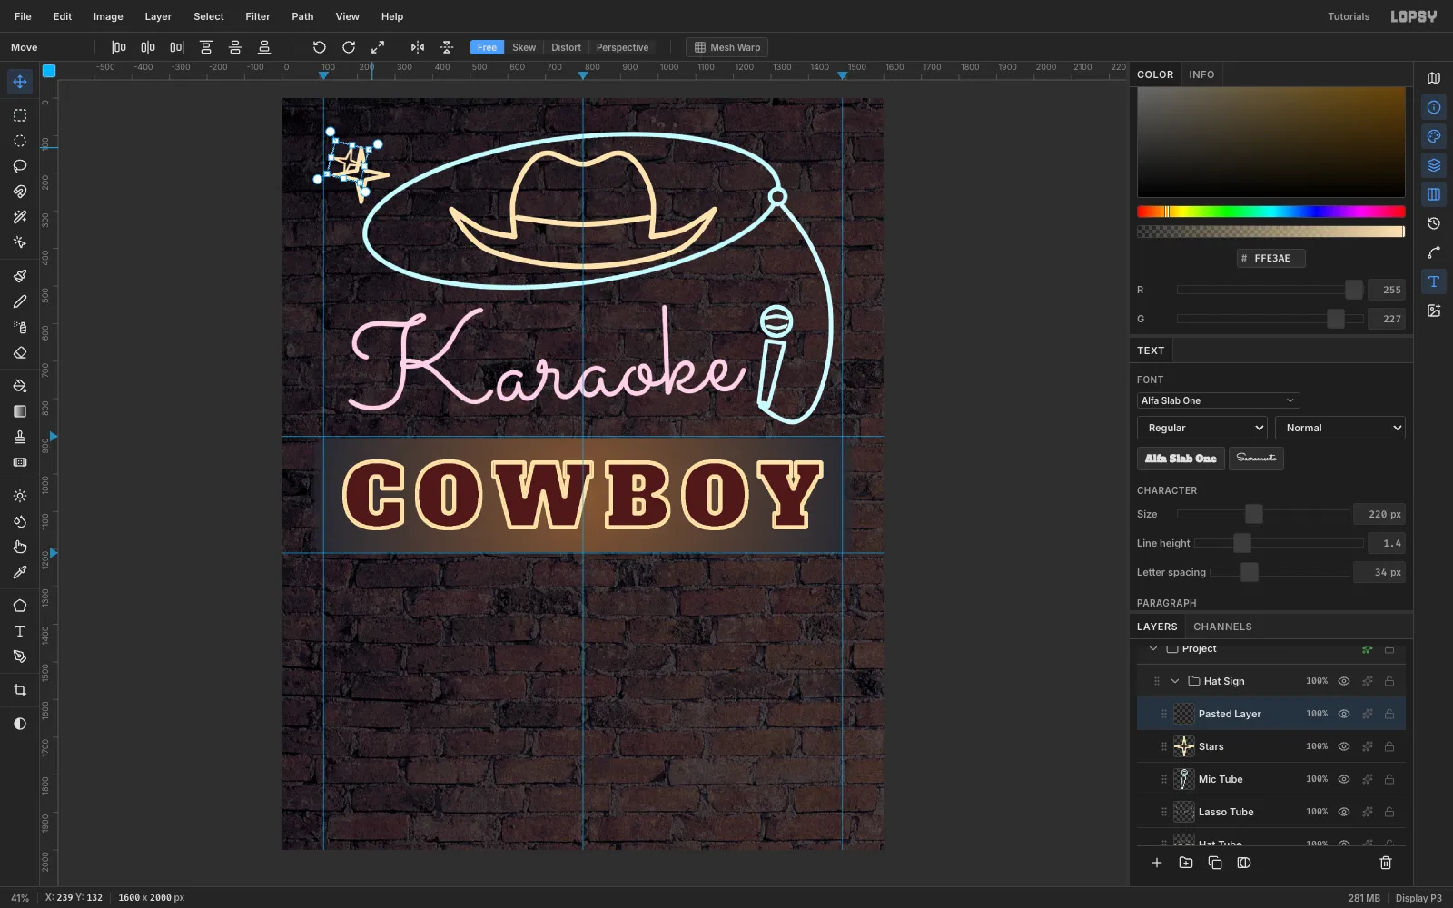Click the undo rotate-left icon
The image size is (1453, 908).
[320, 47]
